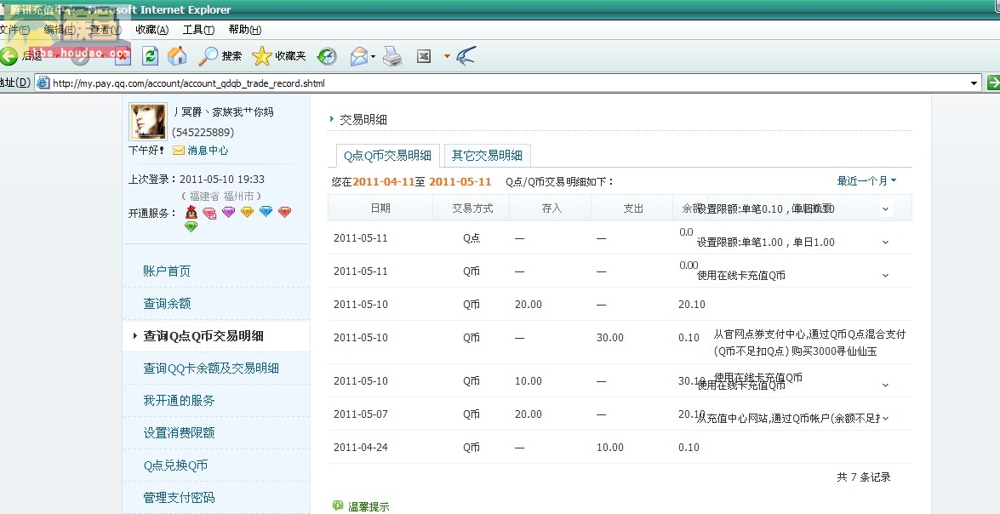1000x514 pixels.
Task: Click the last login time 2011-05-10 19:33
Action: [222, 180]
